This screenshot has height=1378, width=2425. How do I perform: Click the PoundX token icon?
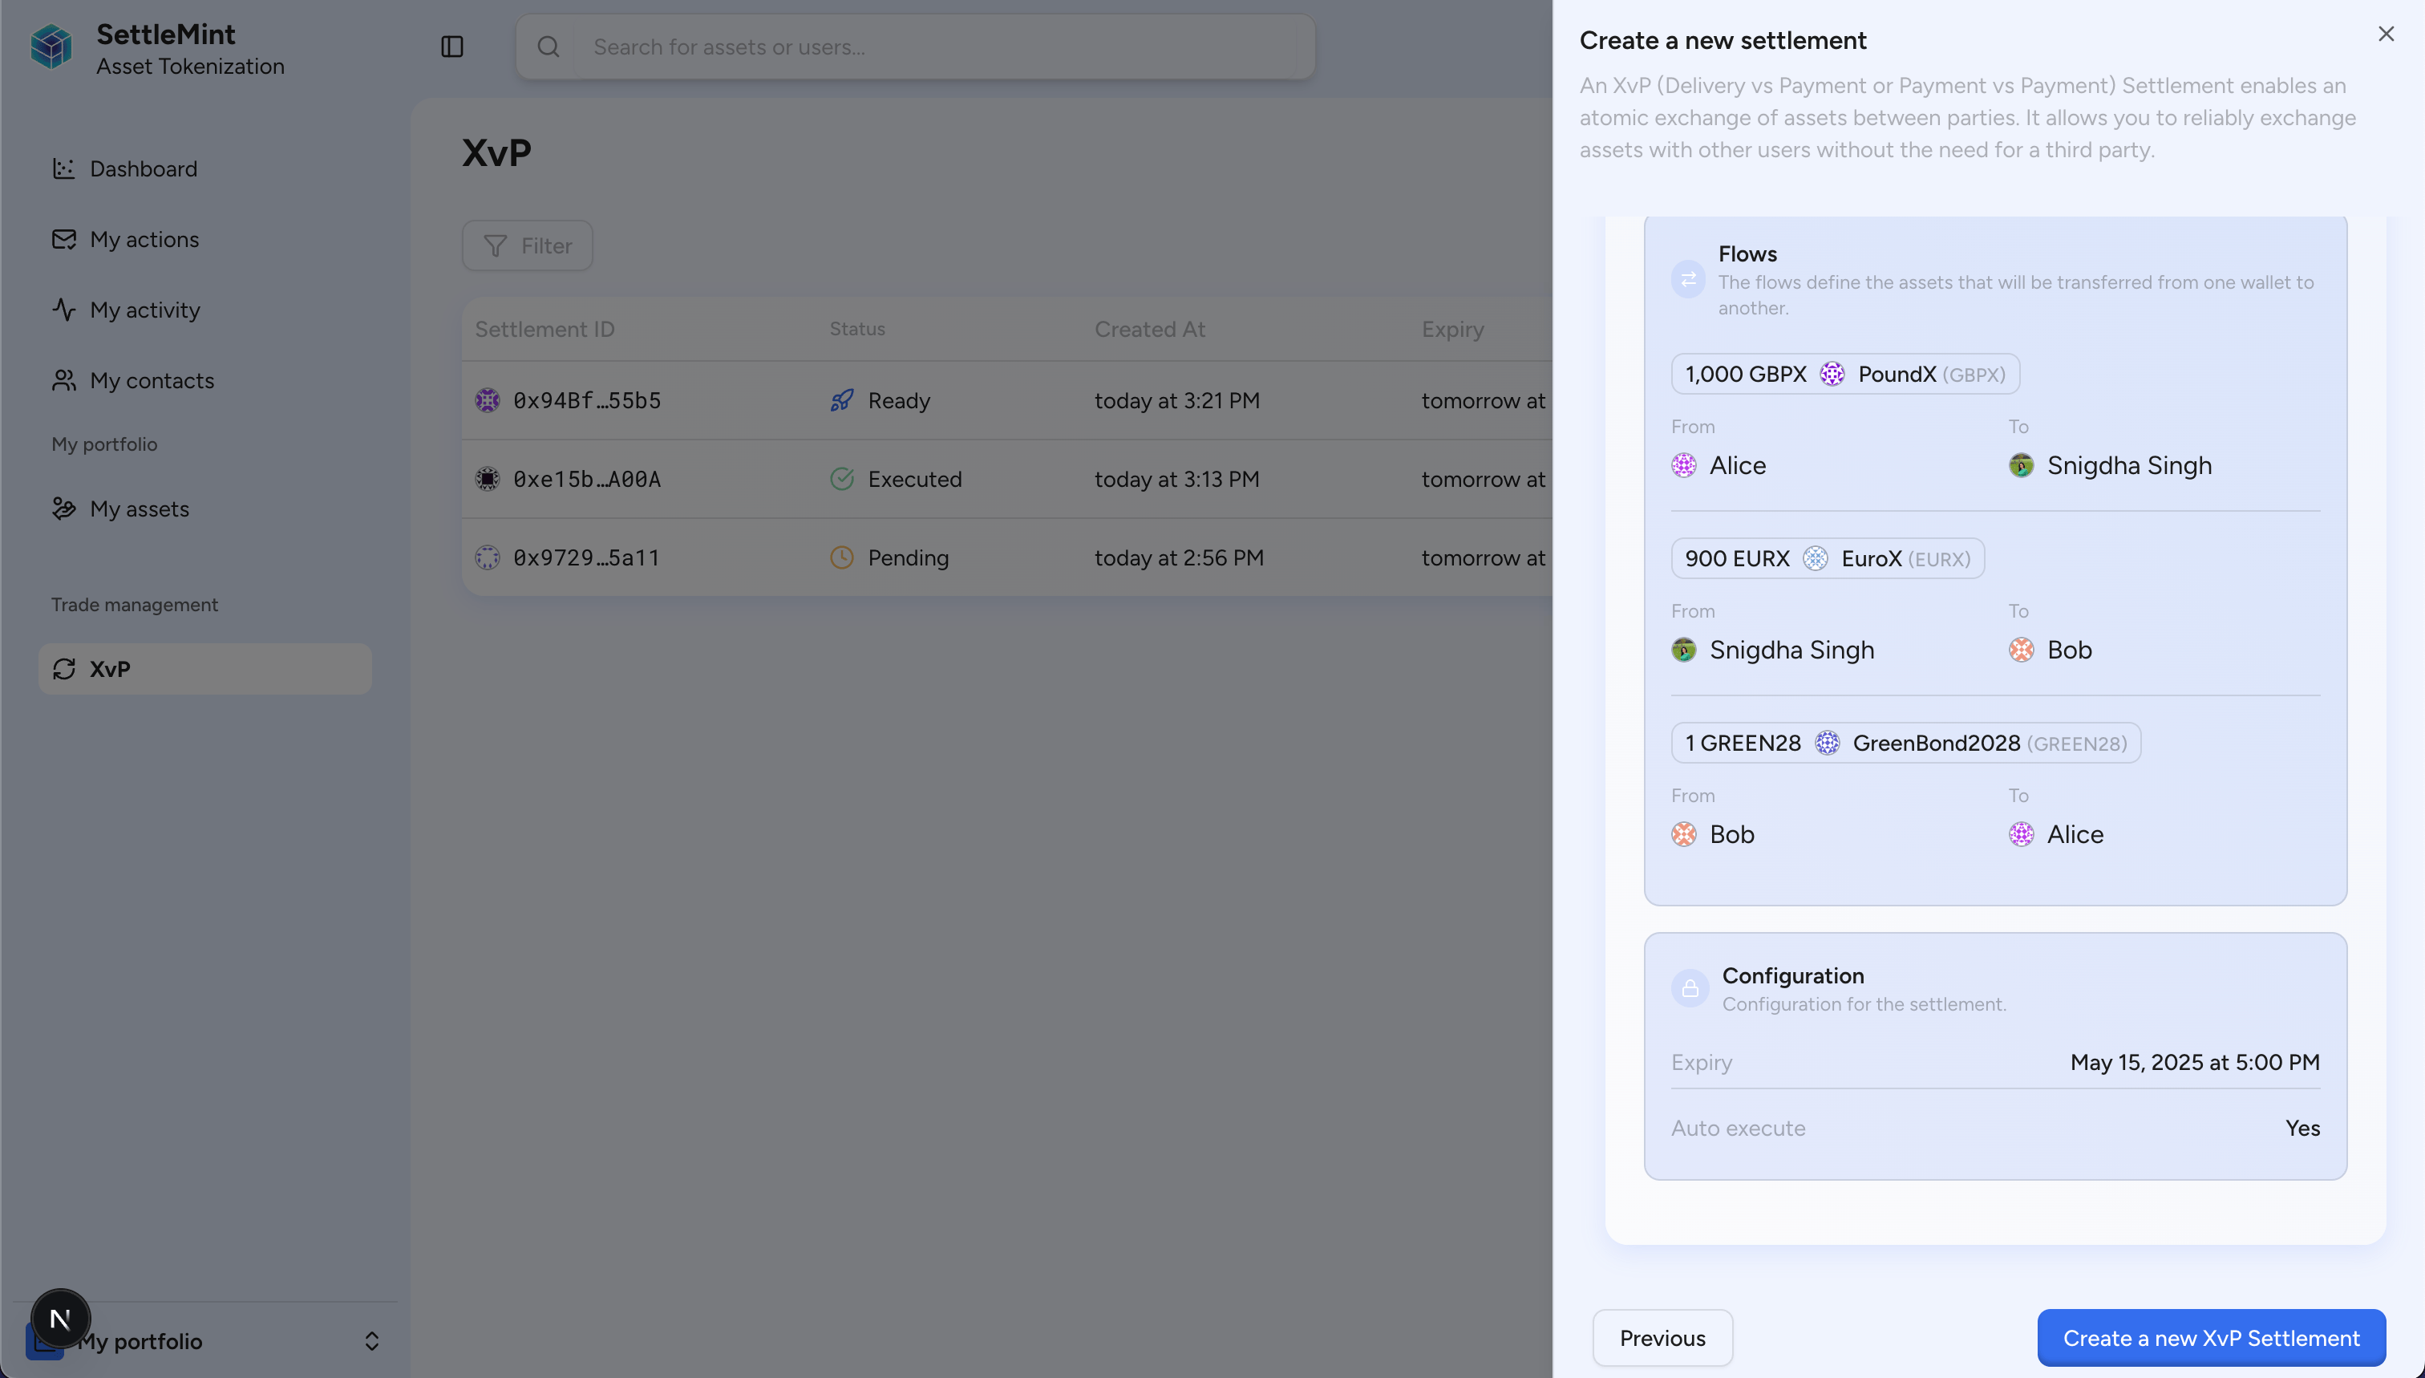(x=1832, y=374)
